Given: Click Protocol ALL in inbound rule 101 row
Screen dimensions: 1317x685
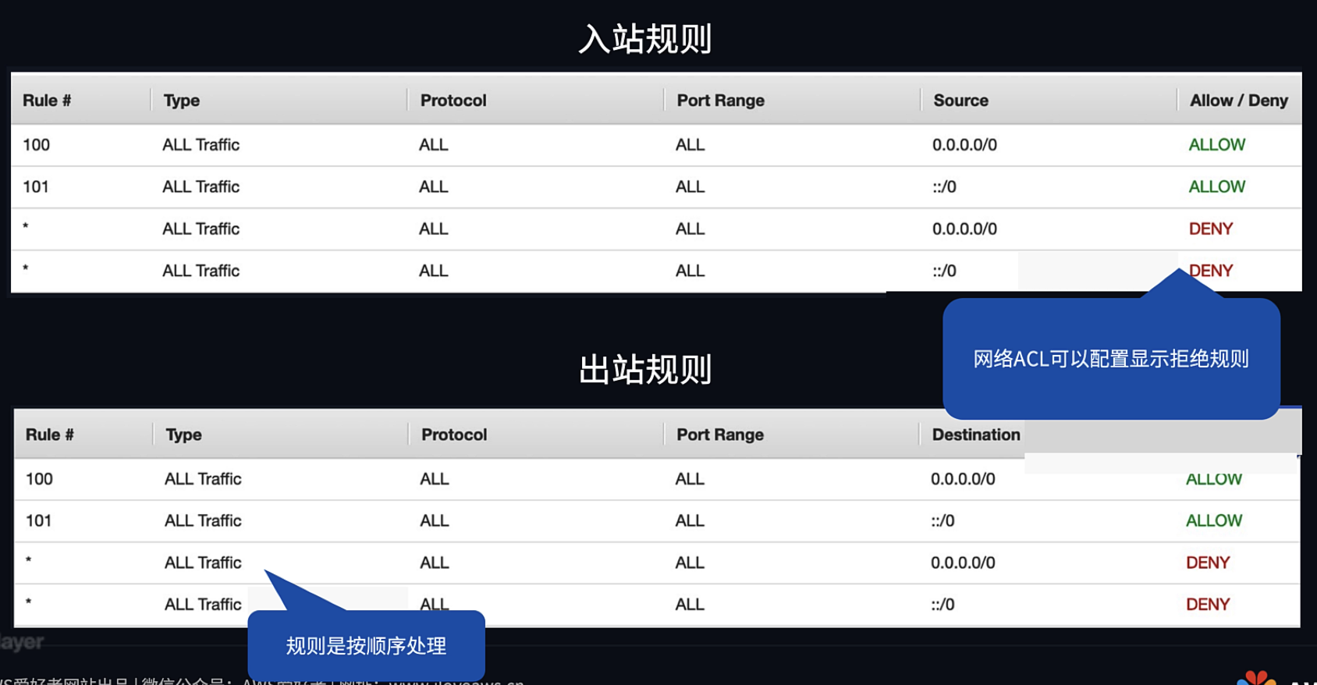Looking at the screenshot, I should (434, 186).
